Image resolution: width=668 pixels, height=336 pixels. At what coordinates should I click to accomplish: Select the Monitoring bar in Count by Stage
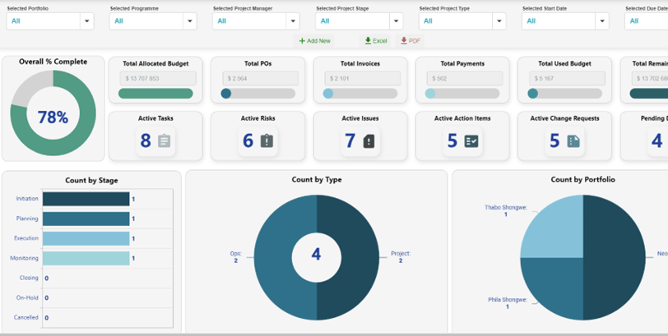86,258
